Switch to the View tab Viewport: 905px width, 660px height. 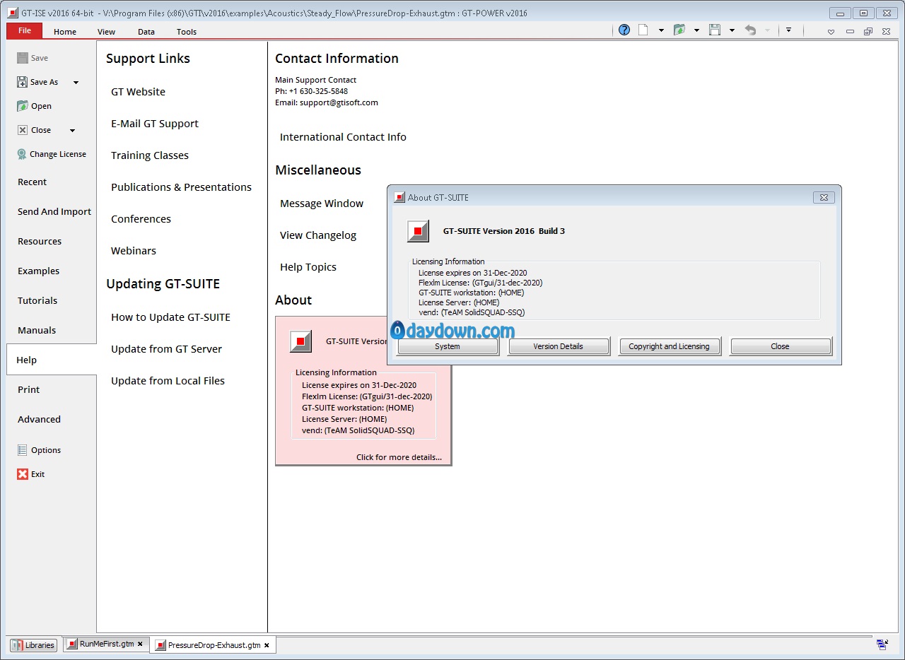[106, 32]
